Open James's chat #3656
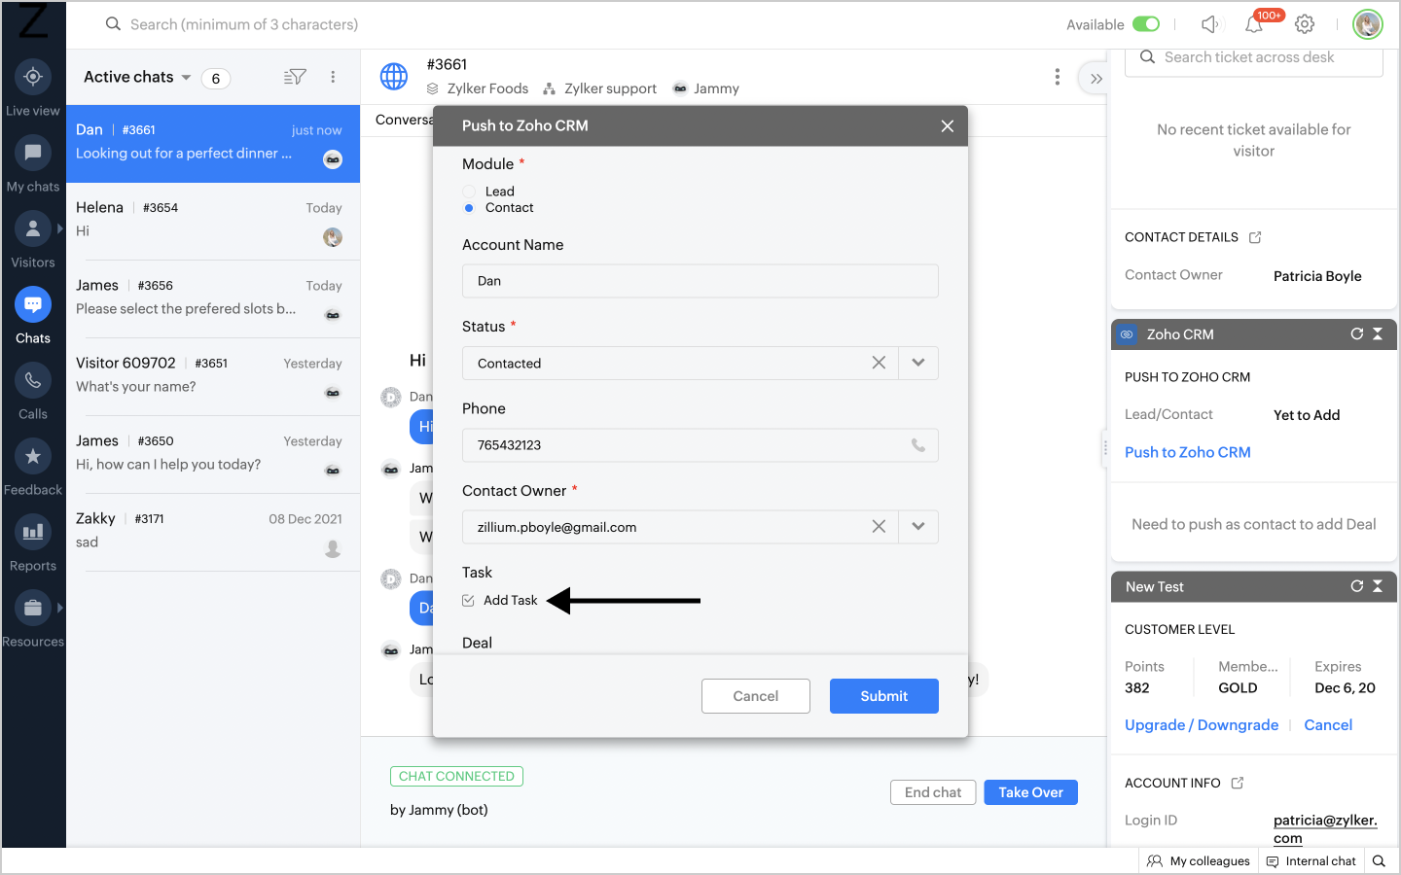This screenshot has width=1401, height=875. point(213,299)
